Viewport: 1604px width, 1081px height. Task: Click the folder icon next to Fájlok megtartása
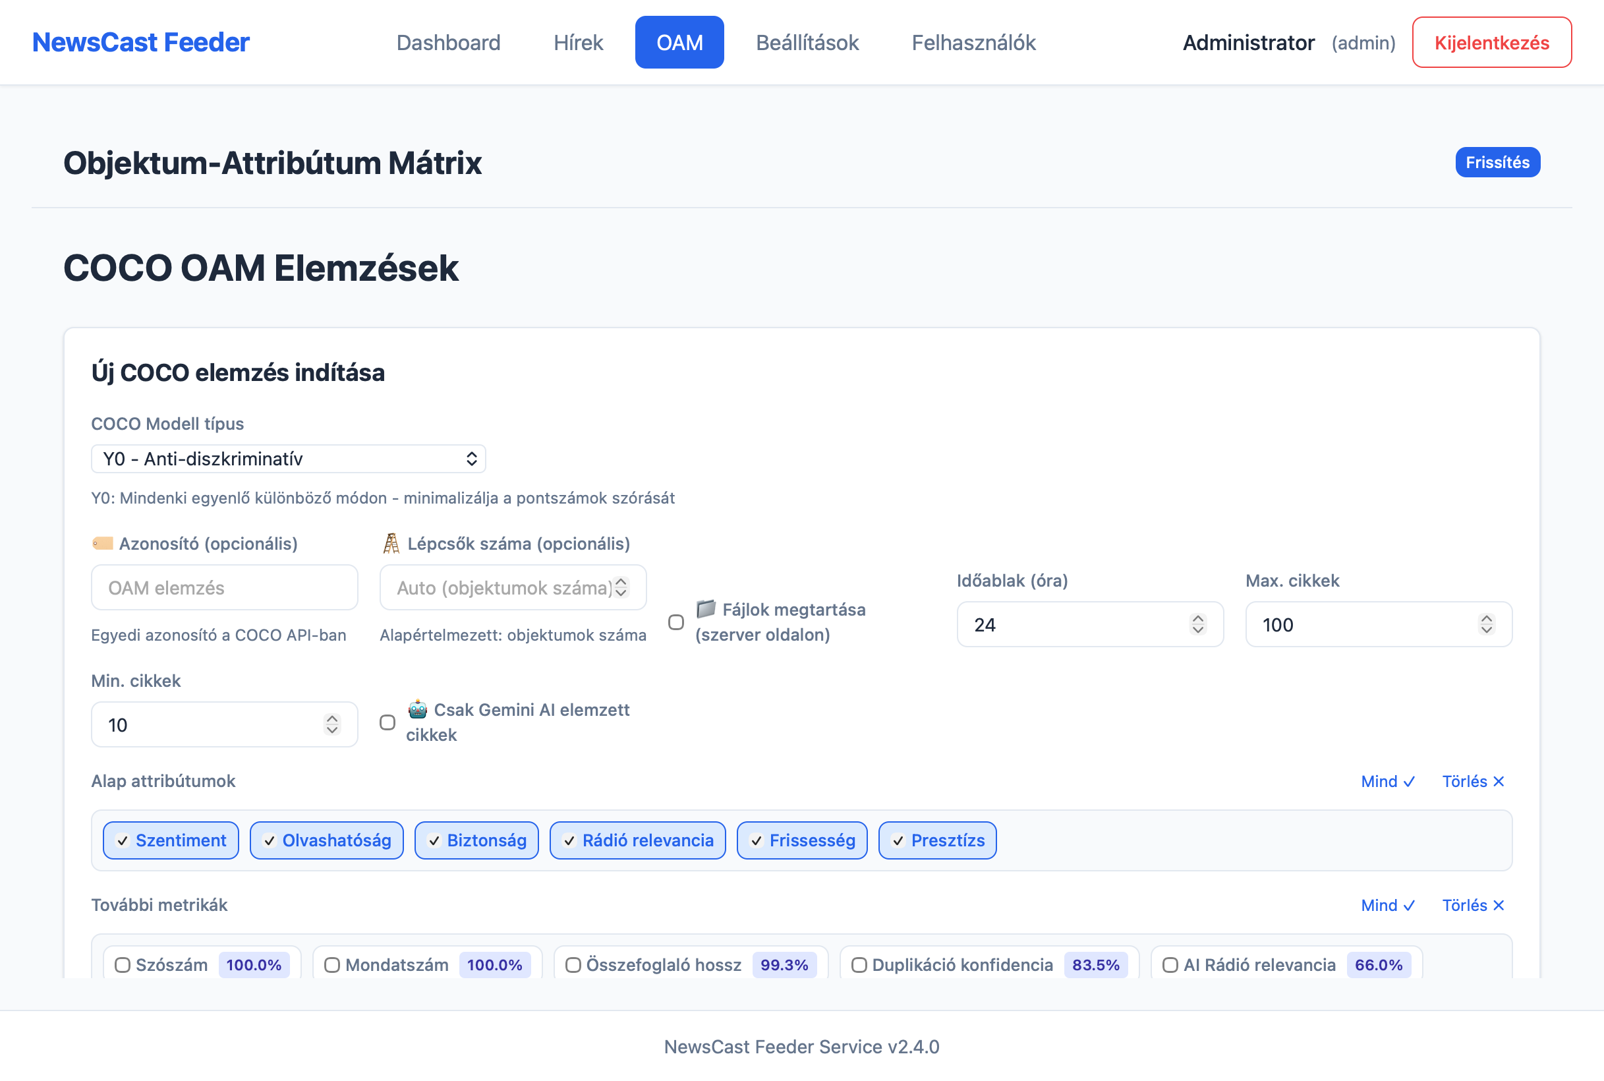[705, 609]
